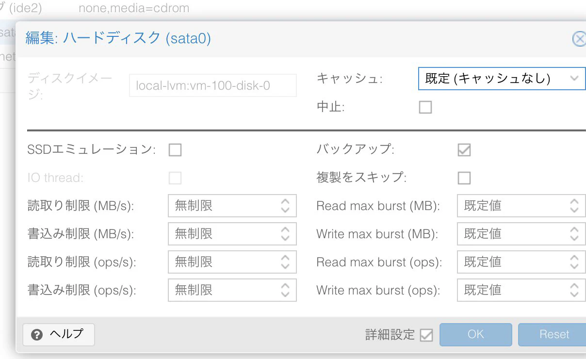Click the ヘルプ button
Image resolution: width=586 pixels, height=359 pixels.
(x=59, y=335)
